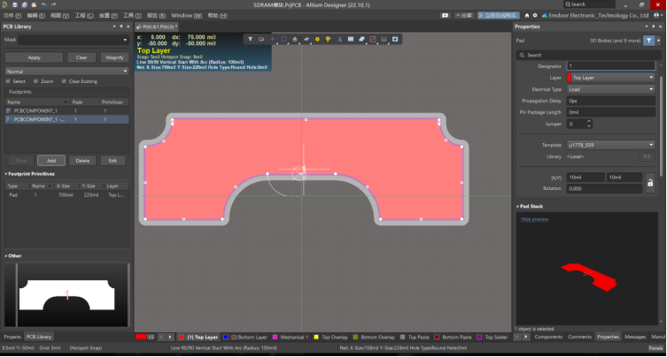Toggle the X/Y lock icon

(650, 182)
